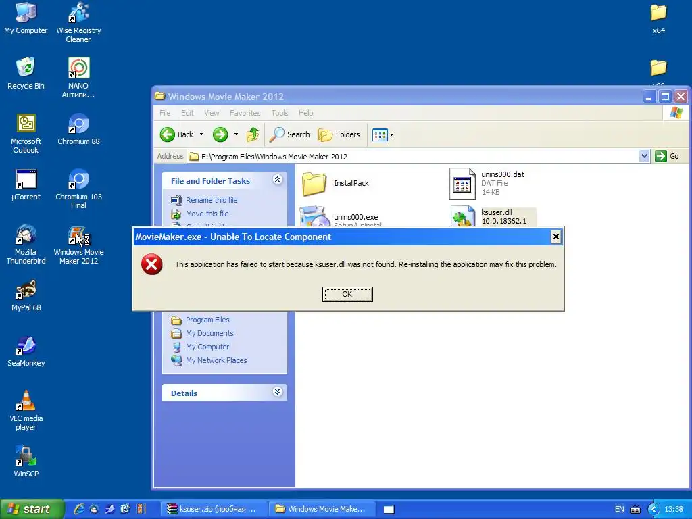This screenshot has height=519, width=692.
Task: Launch SeaMonkey desktop shortcut
Action: pos(26,351)
